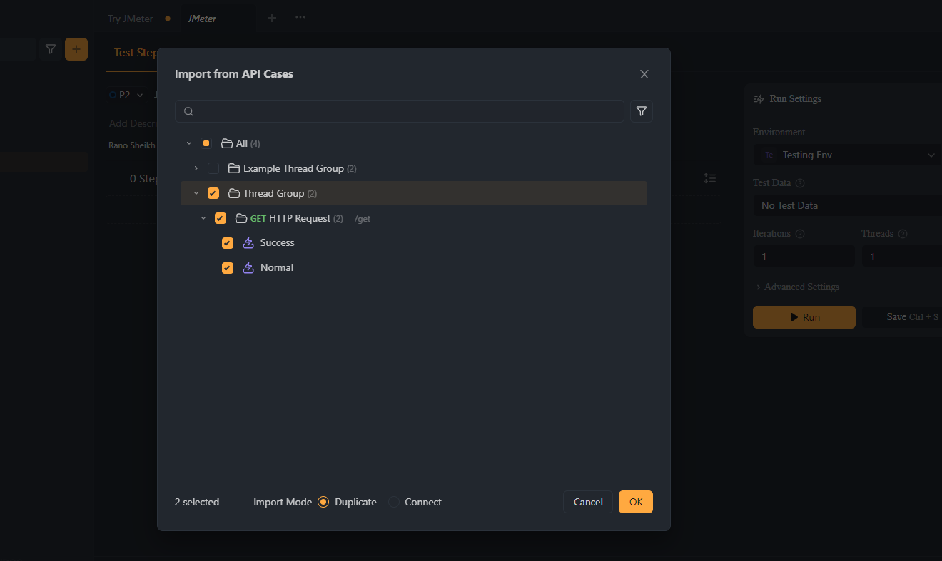The height and width of the screenshot is (561, 942).
Task: Click the help icon next to Test Data
Action: coord(800,183)
